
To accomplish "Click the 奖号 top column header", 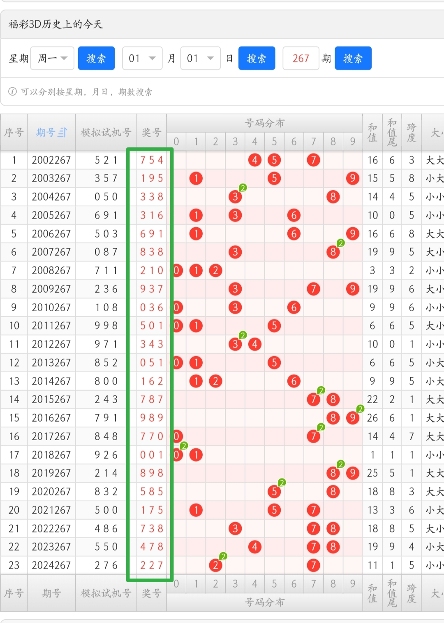I will click(x=152, y=133).
